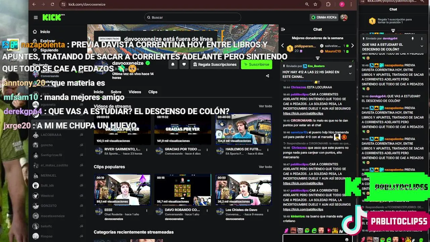Open the browser extensions puzzle icon
This screenshot has width=430, height=242.
pos(328,4)
